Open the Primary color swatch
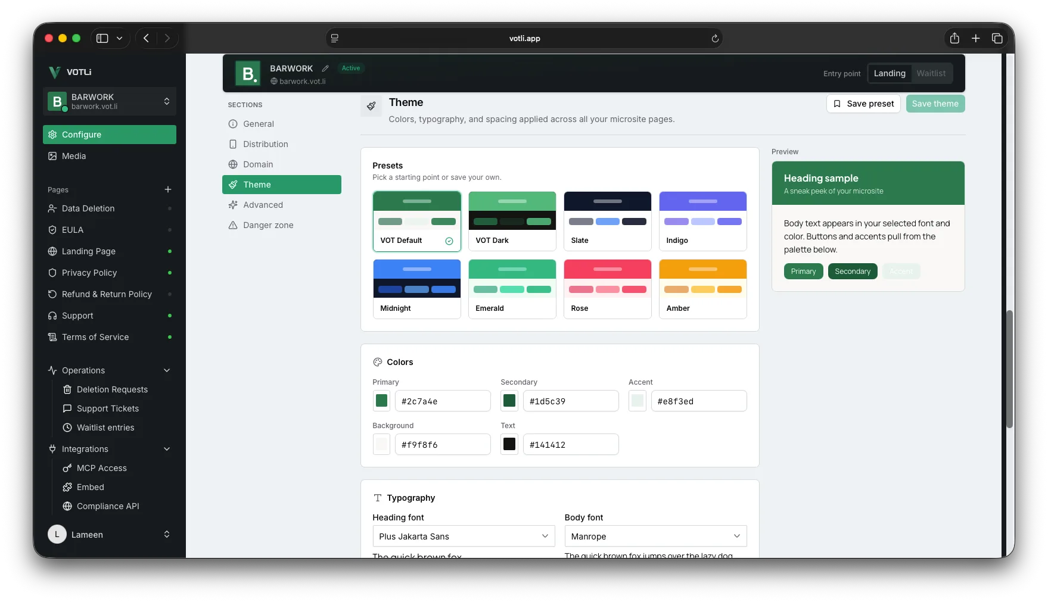This screenshot has width=1048, height=602. click(381, 401)
